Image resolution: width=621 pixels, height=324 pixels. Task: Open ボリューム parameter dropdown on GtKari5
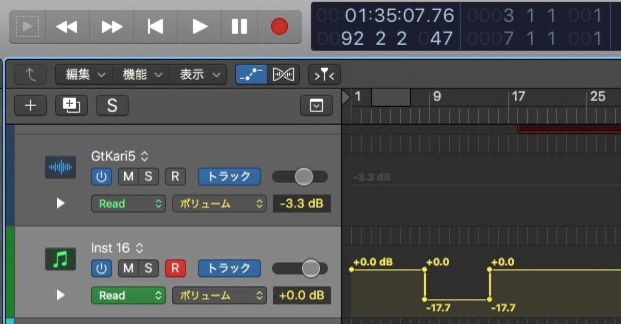[219, 203]
